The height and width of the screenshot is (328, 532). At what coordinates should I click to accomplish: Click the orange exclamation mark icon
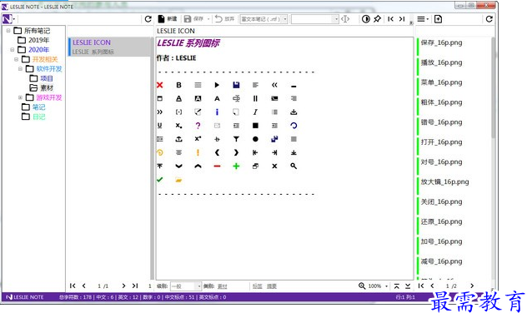pyautogui.click(x=198, y=152)
